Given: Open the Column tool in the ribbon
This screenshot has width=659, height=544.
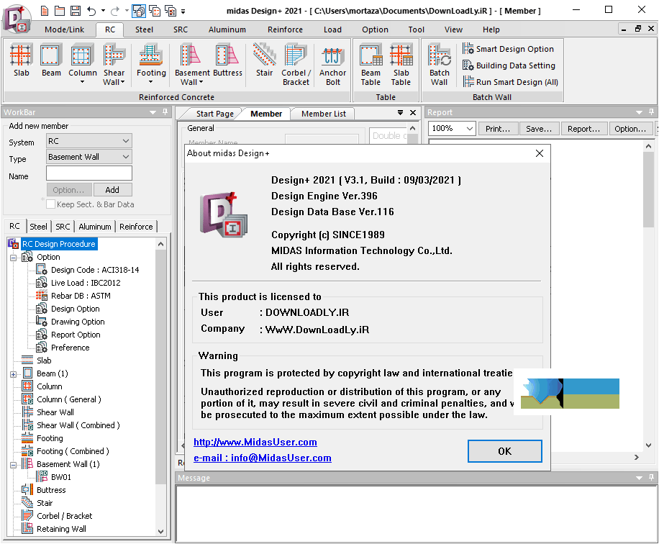Looking at the screenshot, I should (x=82, y=63).
